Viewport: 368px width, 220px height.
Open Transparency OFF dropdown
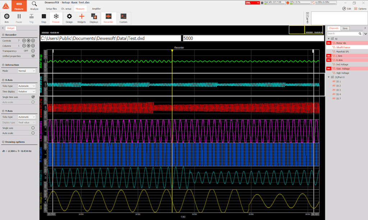pyautogui.click(x=33, y=51)
